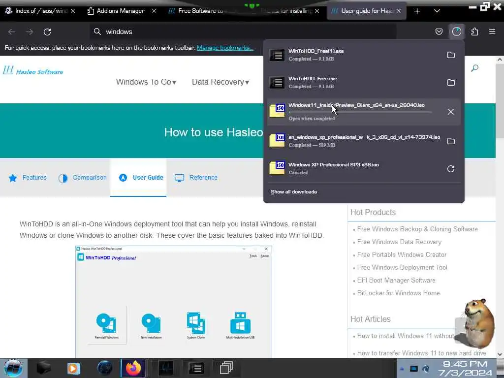Open the Firefox hamburger menu
504x378 pixels.
pos(492,31)
